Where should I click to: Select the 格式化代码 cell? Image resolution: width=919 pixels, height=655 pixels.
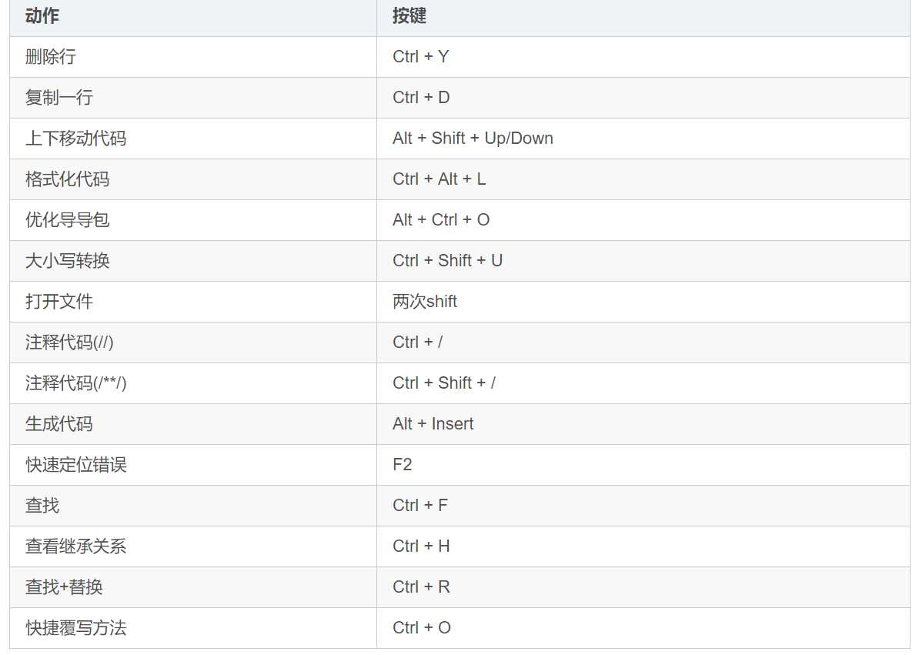[68, 179]
